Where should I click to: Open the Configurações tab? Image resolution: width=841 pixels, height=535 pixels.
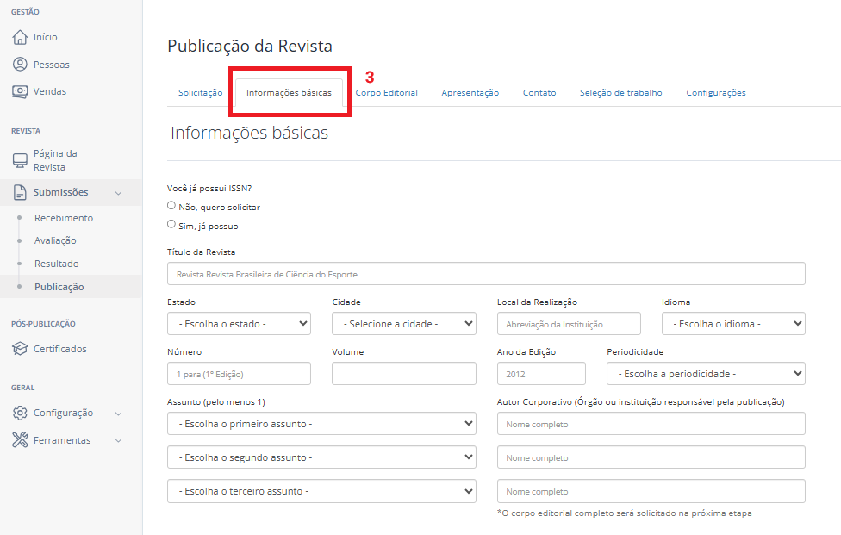[716, 93]
